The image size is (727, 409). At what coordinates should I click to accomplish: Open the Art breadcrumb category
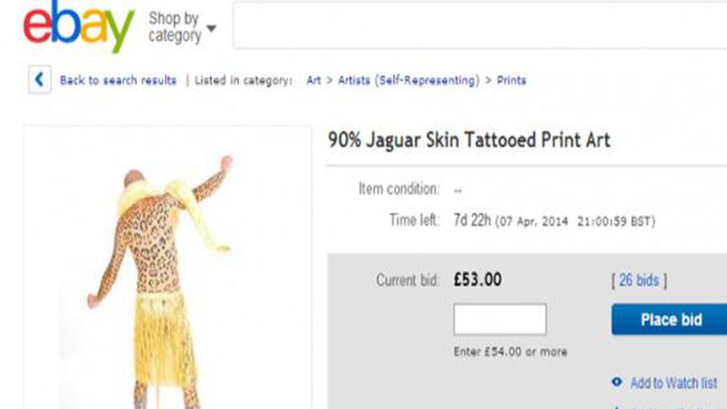pos(314,80)
